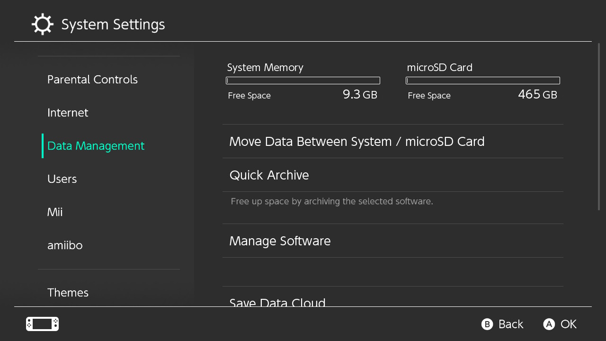Click the B button Back icon

(x=487, y=324)
